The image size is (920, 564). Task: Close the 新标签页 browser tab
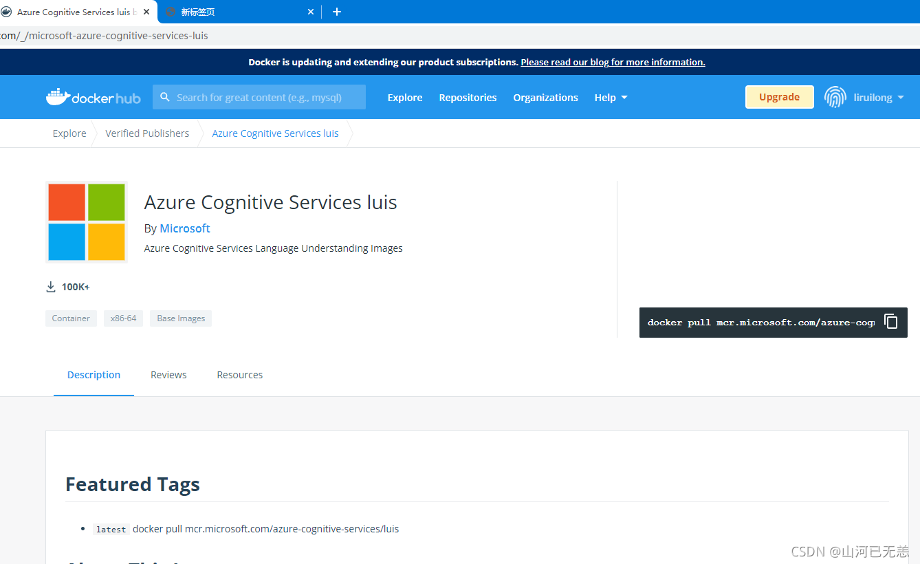311,12
